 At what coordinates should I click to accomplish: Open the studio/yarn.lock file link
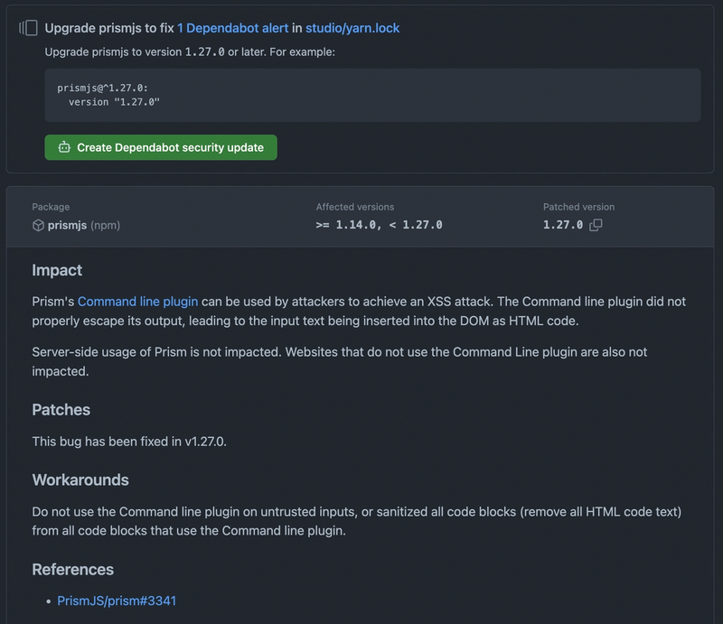352,28
